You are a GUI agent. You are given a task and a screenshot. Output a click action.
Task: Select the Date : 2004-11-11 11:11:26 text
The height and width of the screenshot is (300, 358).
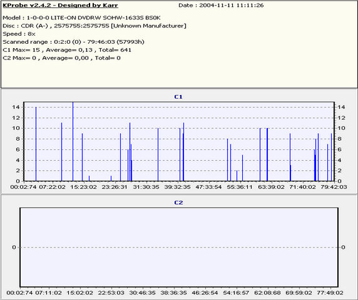tap(221, 5)
